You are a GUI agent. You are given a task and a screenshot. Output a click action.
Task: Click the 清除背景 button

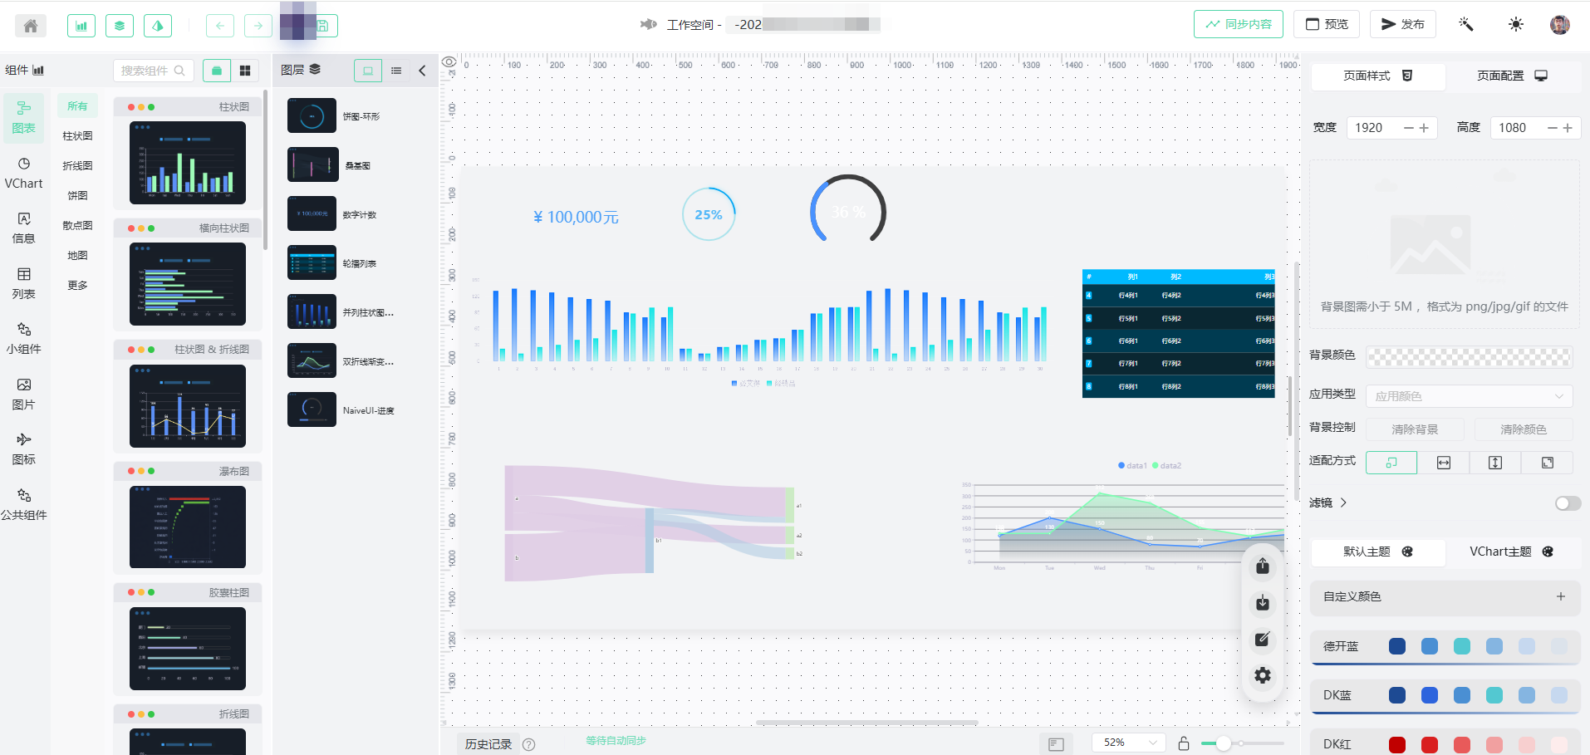coord(1415,429)
